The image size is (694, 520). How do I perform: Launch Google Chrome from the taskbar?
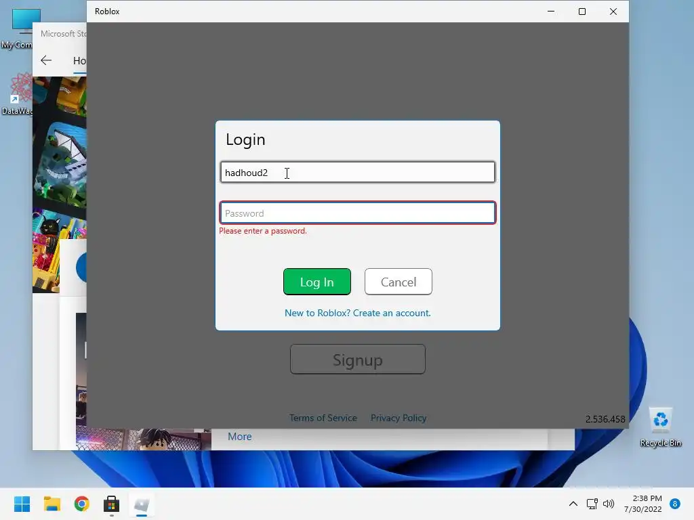coord(82,504)
